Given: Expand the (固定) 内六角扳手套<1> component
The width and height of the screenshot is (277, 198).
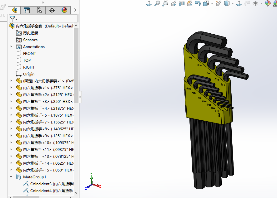Looking at the screenshot, I should point(11,81).
